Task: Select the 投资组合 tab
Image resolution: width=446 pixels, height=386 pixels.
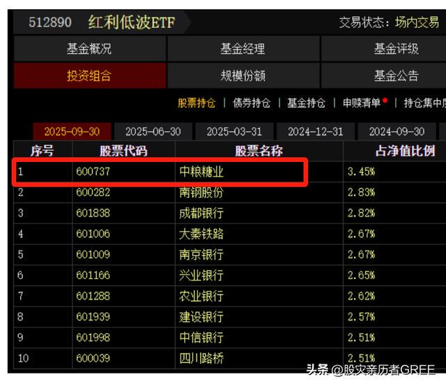Action: coord(89,75)
